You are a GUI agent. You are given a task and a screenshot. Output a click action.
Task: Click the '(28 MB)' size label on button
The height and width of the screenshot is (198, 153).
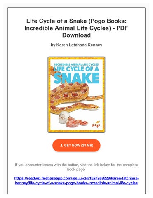(87, 146)
